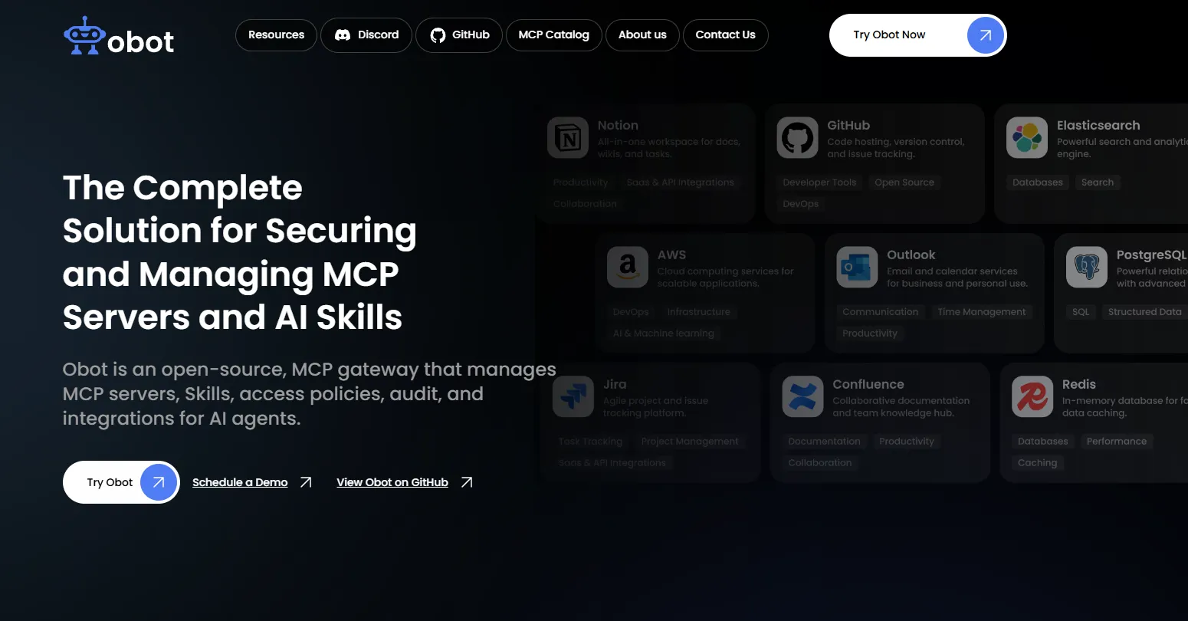Select the Developer Tools tag
This screenshot has height=621, width=1188.
pyautogui.click(x=819, y=182)
